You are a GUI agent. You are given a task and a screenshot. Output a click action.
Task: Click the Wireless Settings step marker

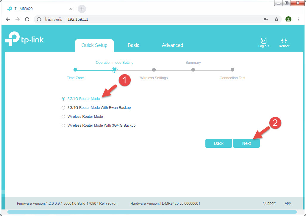[x=154, y=70]
